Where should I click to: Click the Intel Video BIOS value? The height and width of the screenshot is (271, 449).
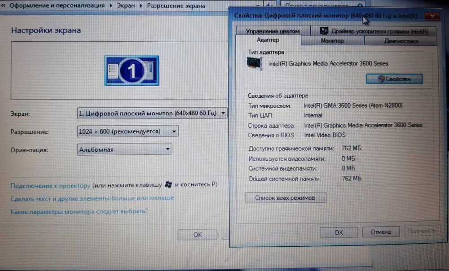coord(325,135)
